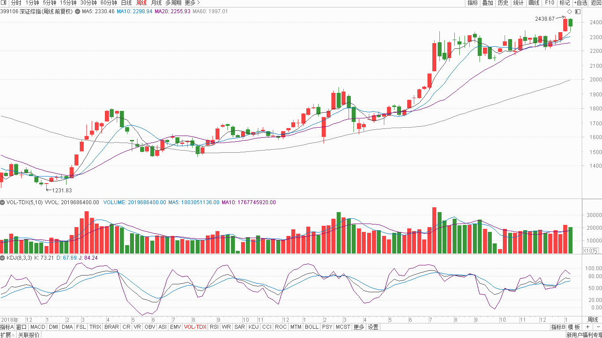This screenshot has width=602, height=338.
Task: Click the 标记 mark button
Action: coord(565,3)
